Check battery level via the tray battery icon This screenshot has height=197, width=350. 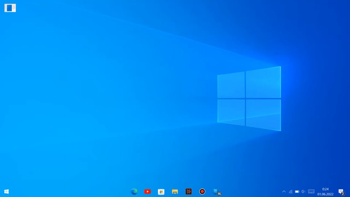pos(297,192)
